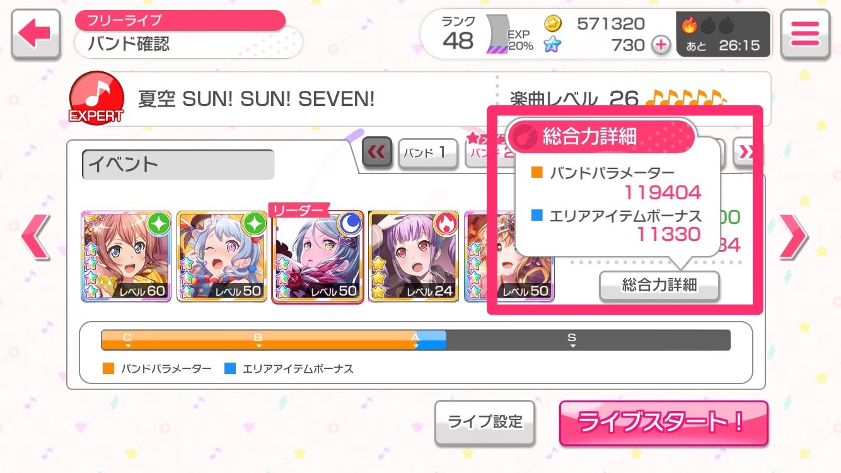Tap the blue star gem icon
This screenshot has height=473, width=841.
[x=553, y=45]
